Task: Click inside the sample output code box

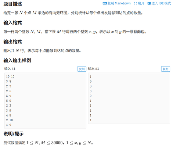Action: coord(129,98)
